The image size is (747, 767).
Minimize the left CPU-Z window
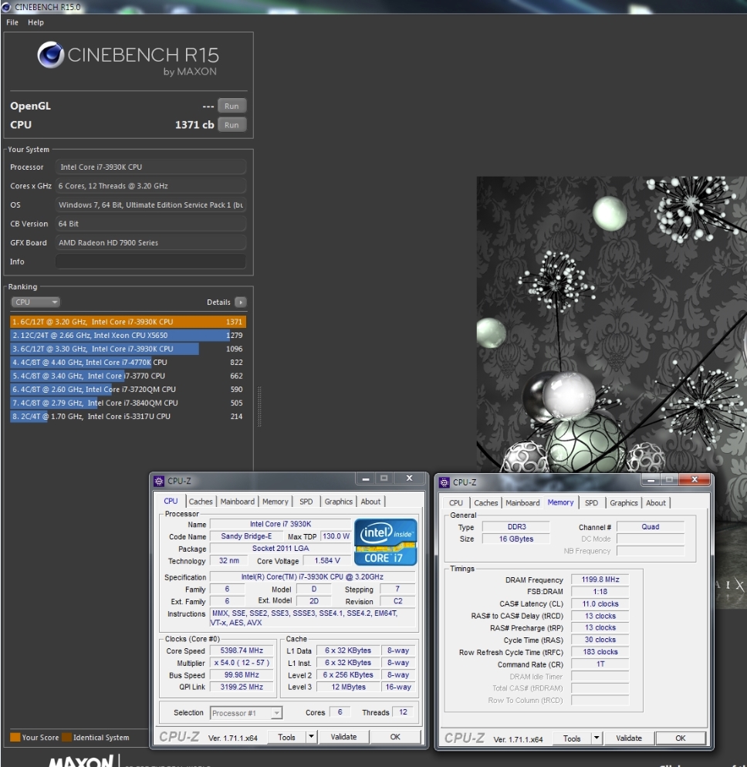point(366,478)
